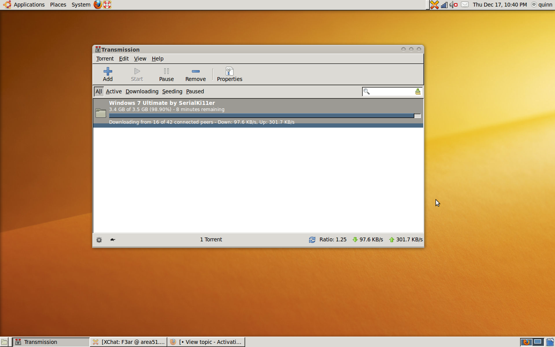Focus the torrent search field
555x347 pixels.
point(392,91)
